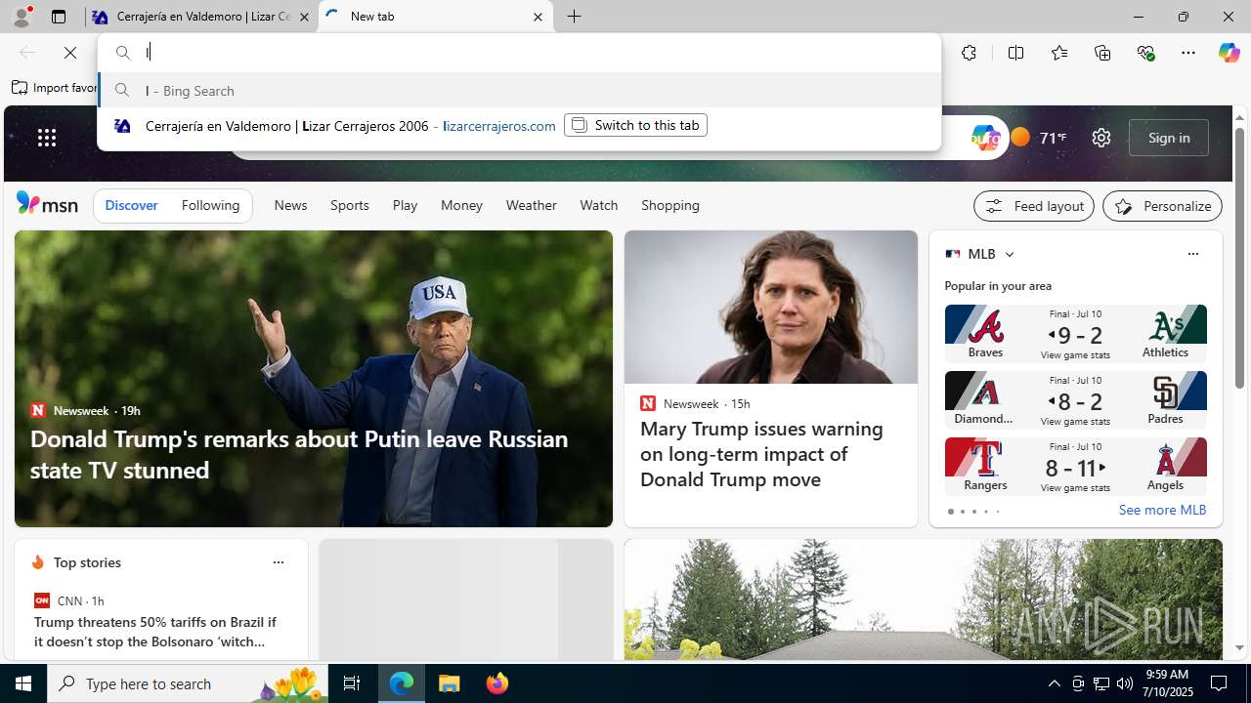
Task: Open the Money section
Action: coord(461,205)
